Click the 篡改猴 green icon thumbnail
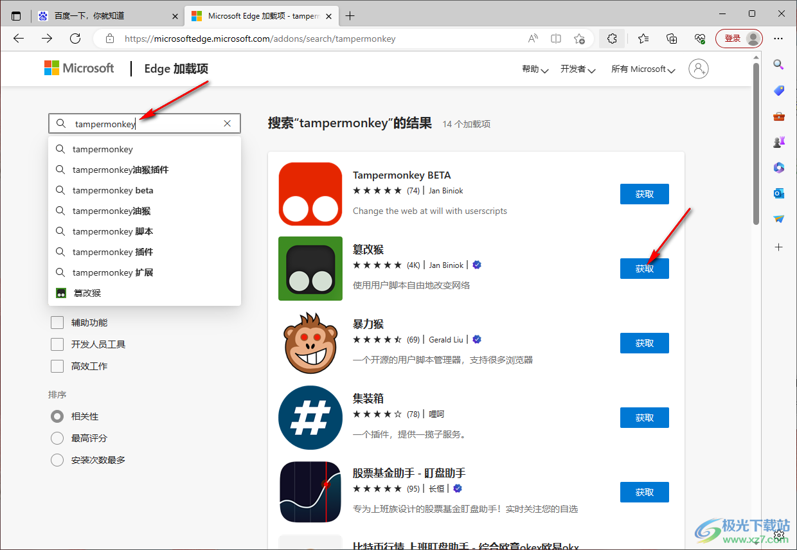This screenshot has height=550, width=797. tap(310, 269)
